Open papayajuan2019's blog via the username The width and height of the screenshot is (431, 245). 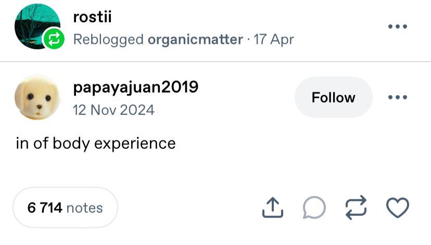click(135, 87)
